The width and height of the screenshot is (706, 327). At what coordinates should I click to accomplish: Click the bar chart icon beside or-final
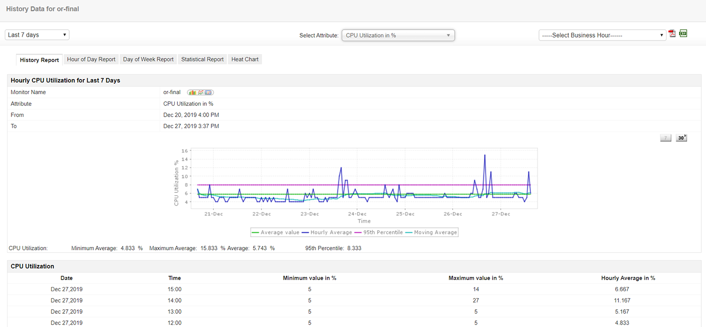tap(193, 93)
